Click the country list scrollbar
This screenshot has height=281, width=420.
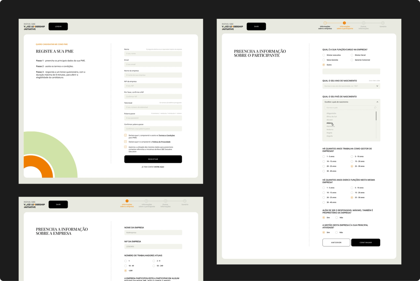tap(376, 116)
